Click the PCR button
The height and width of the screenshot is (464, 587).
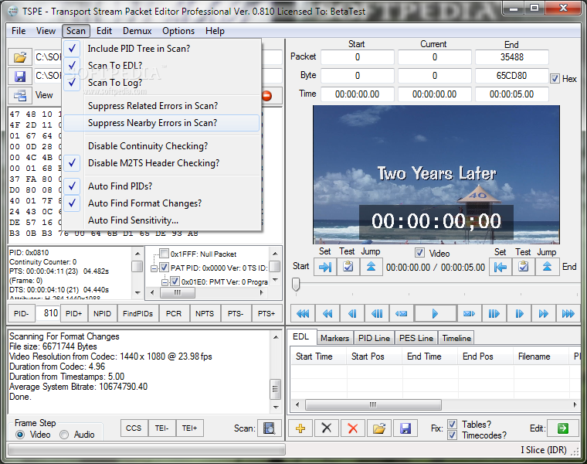[x=174, y=313]
